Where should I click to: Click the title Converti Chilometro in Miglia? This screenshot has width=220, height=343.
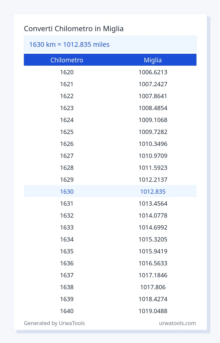pyautogui.click(x=74, y=29)
